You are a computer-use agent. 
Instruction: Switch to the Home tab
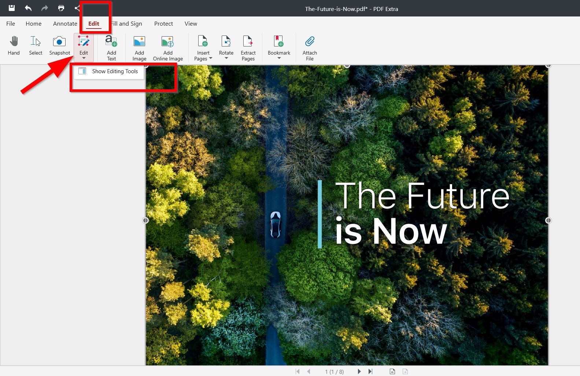tap(33, 23)
